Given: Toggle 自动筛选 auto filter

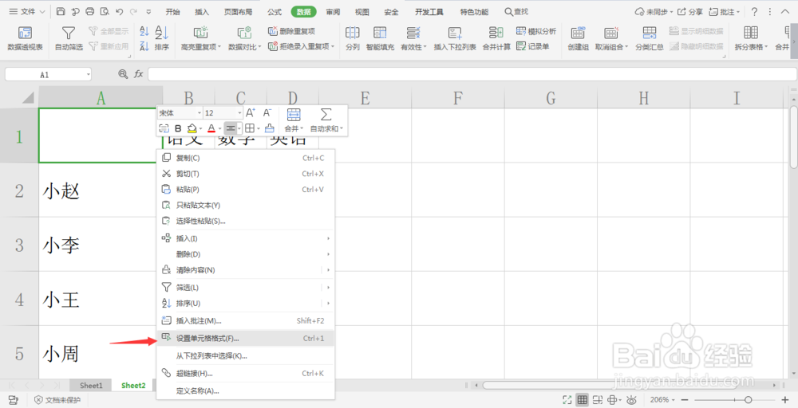Looking at the screenshot, I should [x=69, y=38].
